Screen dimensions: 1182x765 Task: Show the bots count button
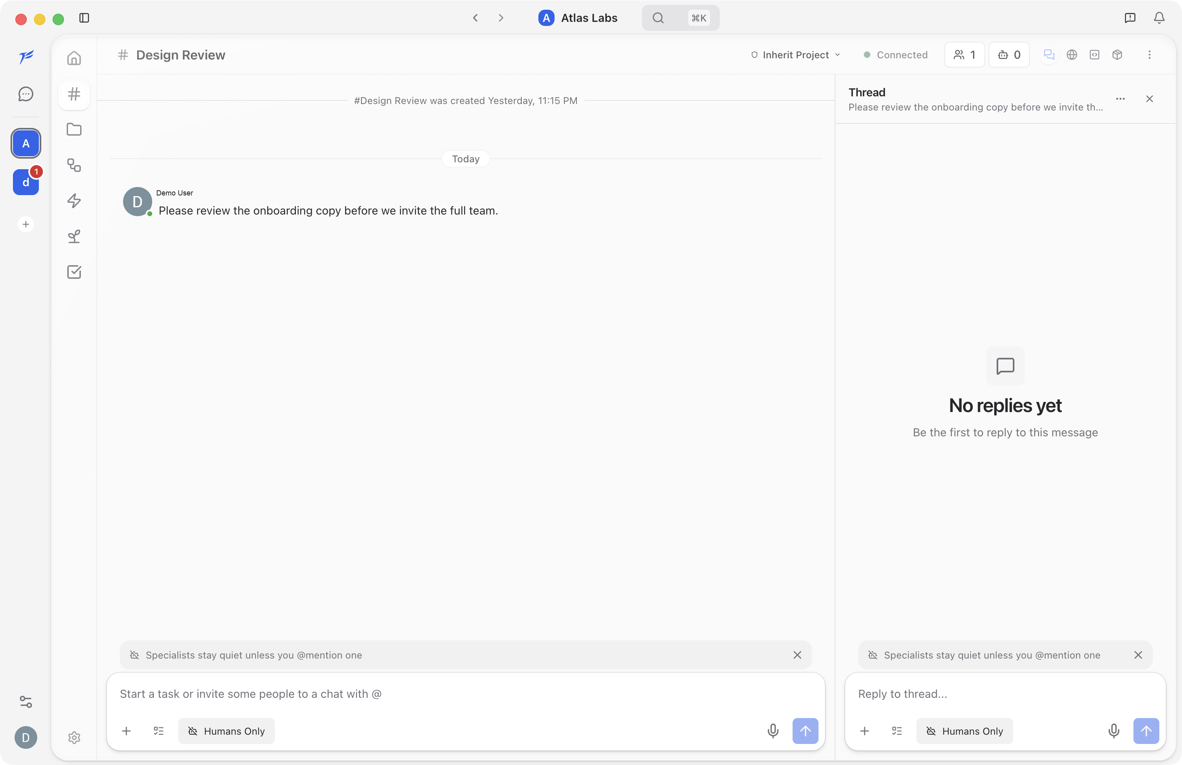[1009, 55]
